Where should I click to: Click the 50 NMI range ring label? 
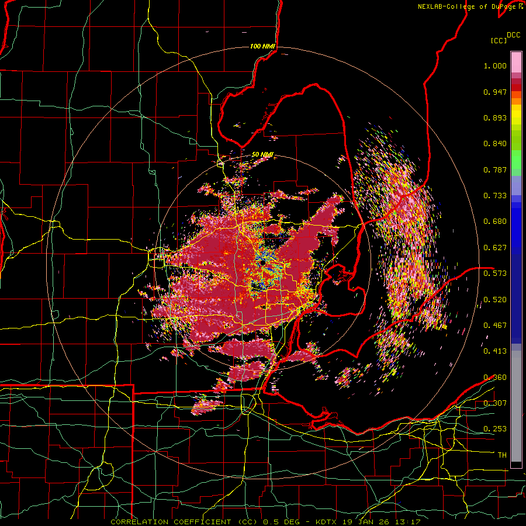coord(262,154)
